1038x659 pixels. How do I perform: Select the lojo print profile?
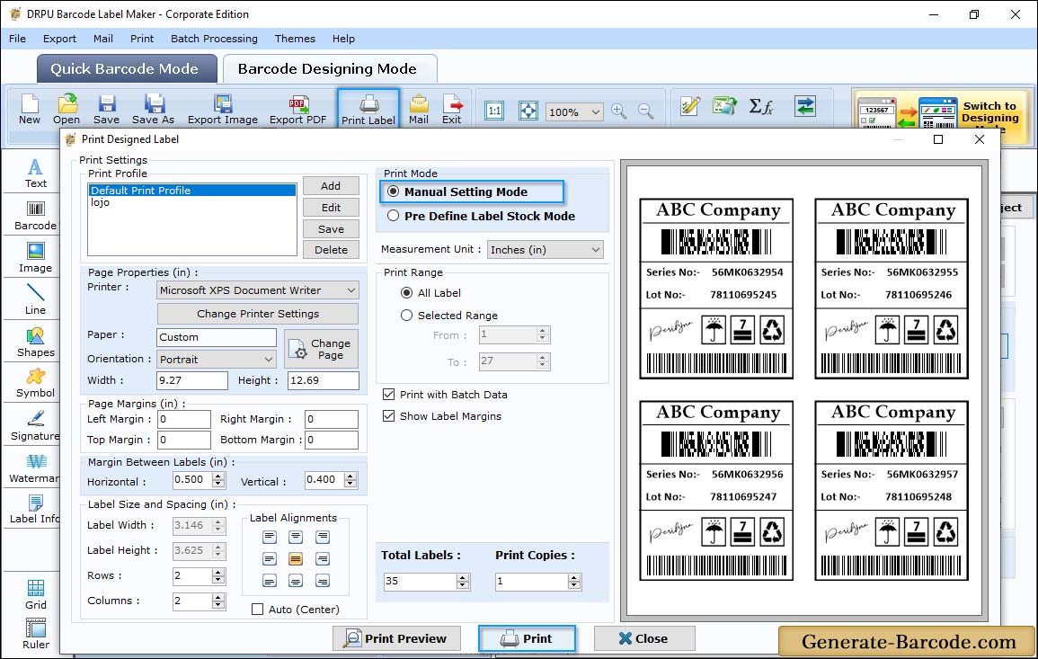click(192, 202)
